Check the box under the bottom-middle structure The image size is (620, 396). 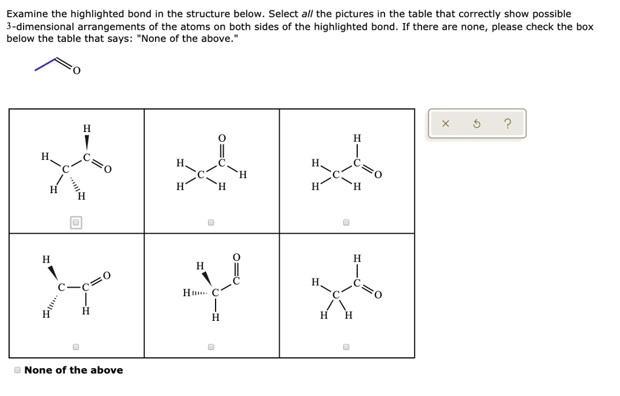211,346
